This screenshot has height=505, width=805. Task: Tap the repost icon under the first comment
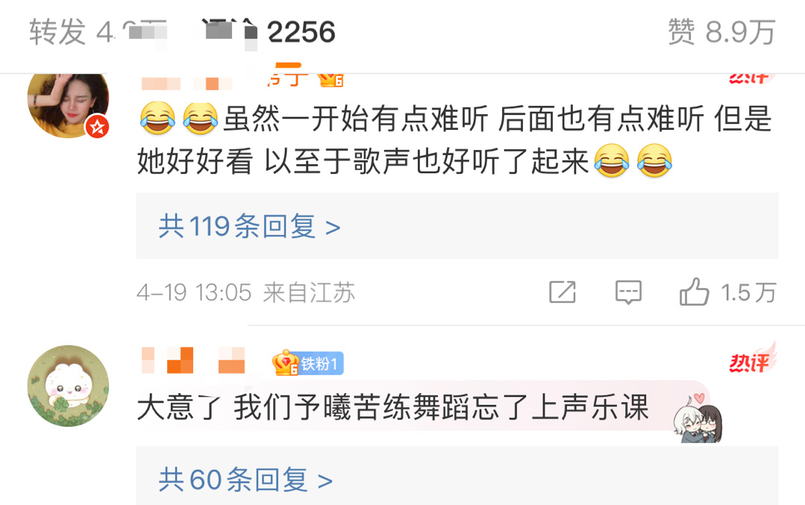tap(563, 292)
